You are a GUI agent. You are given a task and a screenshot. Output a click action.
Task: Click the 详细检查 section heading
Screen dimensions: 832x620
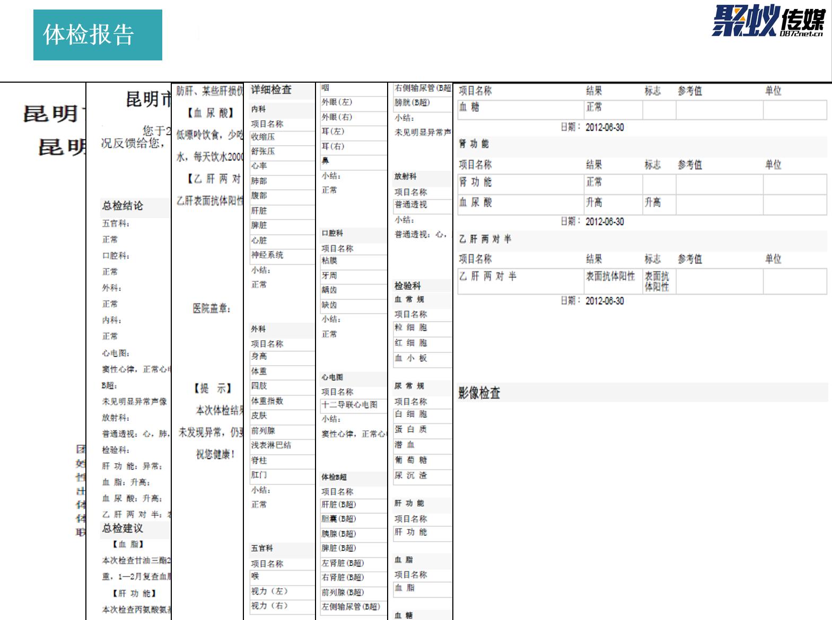[272, 90]
